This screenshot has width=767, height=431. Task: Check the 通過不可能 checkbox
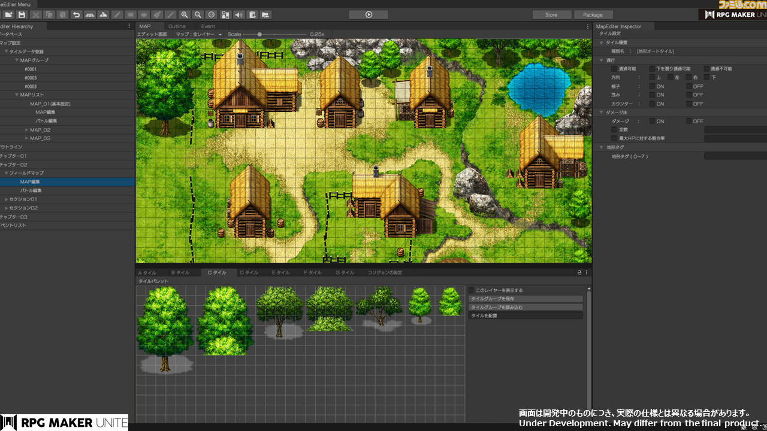click(706, 69)
